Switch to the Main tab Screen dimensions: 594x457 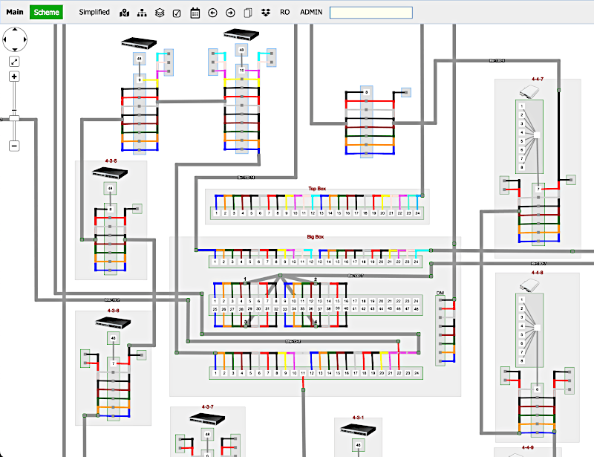click(x=14, y=12)
